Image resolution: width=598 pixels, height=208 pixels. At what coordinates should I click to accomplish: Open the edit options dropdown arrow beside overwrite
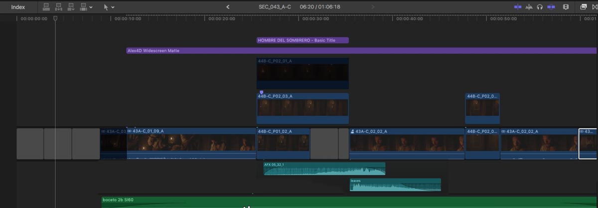(x=91, y=7)
